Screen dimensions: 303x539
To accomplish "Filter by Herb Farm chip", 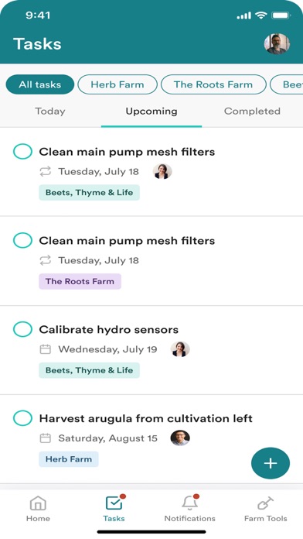I will [x=117, y=84].
